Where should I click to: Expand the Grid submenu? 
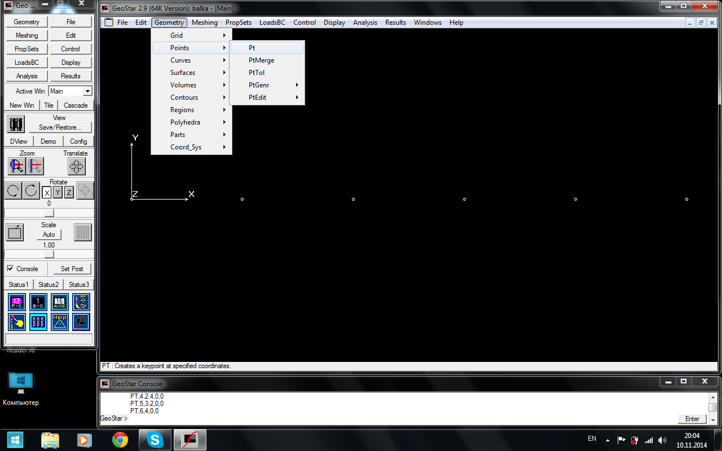[191, 36]
